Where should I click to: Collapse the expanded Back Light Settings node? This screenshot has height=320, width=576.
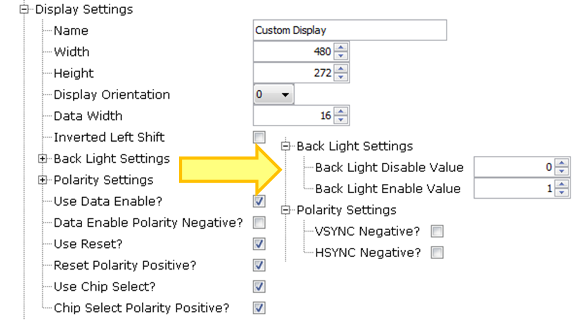pyautogui.click(x=286, y=146)
